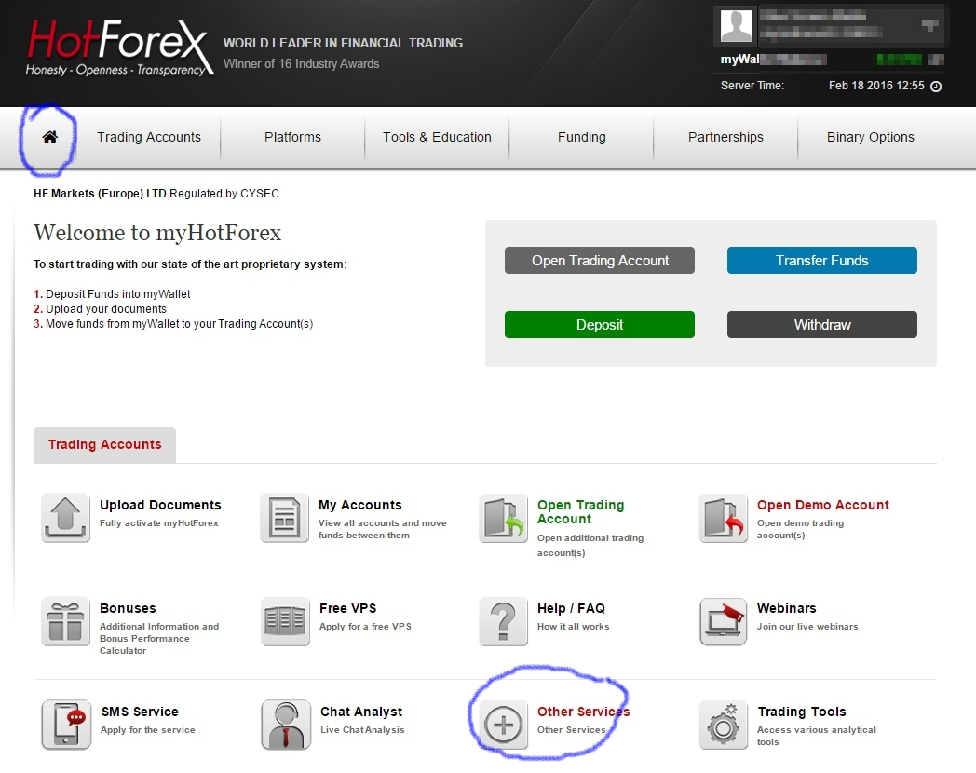The height and width of the screenshot is (773, 976).
Task: Click 'Access various analytical tools' text
Action: tap(816, 736)
